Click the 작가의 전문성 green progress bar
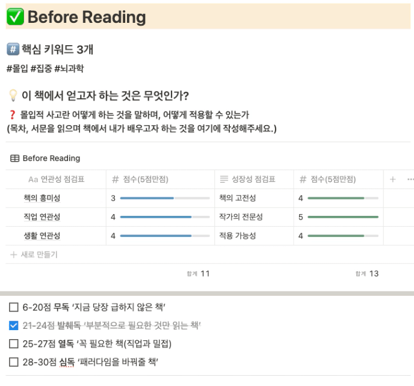The height and width of the screenshot is (386, 414). tap(343, 217)
